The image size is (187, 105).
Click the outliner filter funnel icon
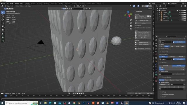point(182,6)
